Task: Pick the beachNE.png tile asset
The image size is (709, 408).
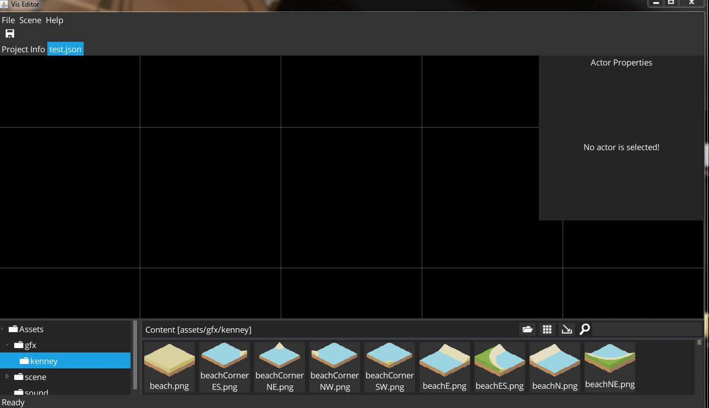Action: 610,366
